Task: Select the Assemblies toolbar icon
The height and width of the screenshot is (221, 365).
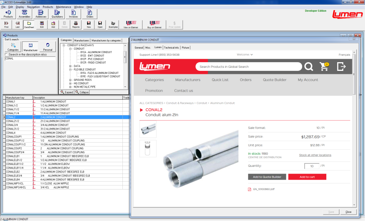Action: (x=24, y=14)
